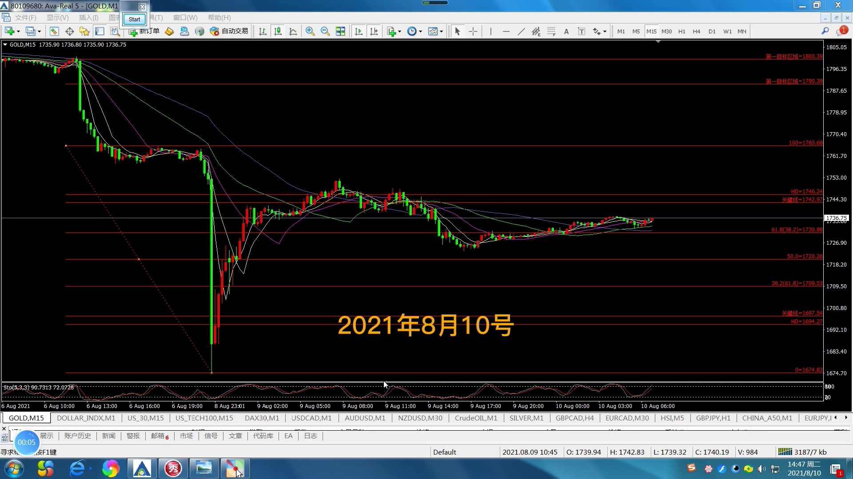
Task: Click the tile windows icon
Action: tap(340, 31)
